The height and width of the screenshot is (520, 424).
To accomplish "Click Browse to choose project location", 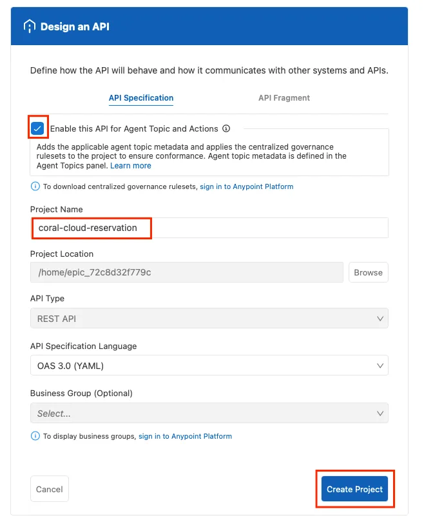I will pos(368,272).
